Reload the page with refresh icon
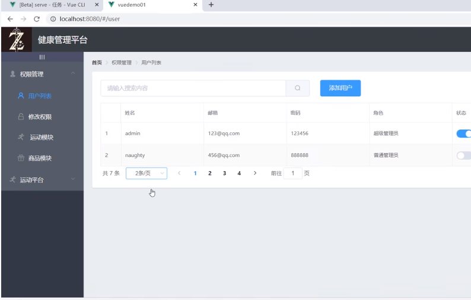Screen dimensions: 471x300 [37, 19]
